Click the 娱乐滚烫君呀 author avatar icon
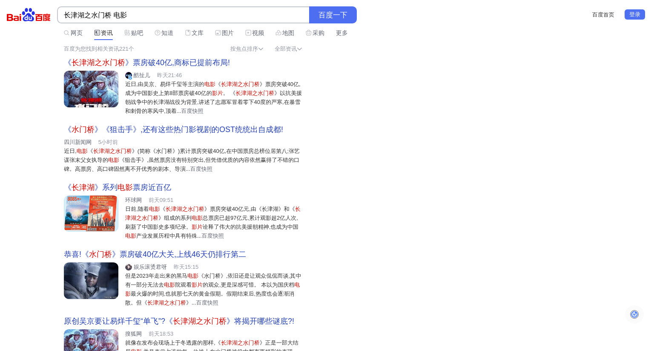 (x=129, y=267)
